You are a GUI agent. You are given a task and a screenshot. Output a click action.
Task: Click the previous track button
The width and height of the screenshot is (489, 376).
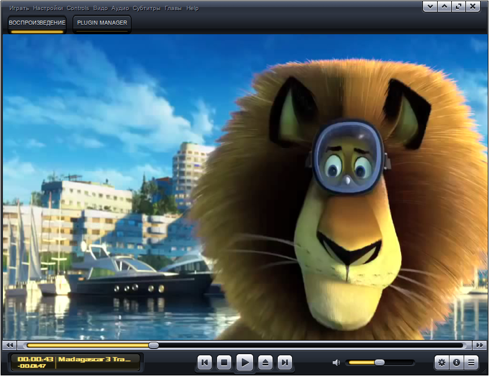pos(205,362)
